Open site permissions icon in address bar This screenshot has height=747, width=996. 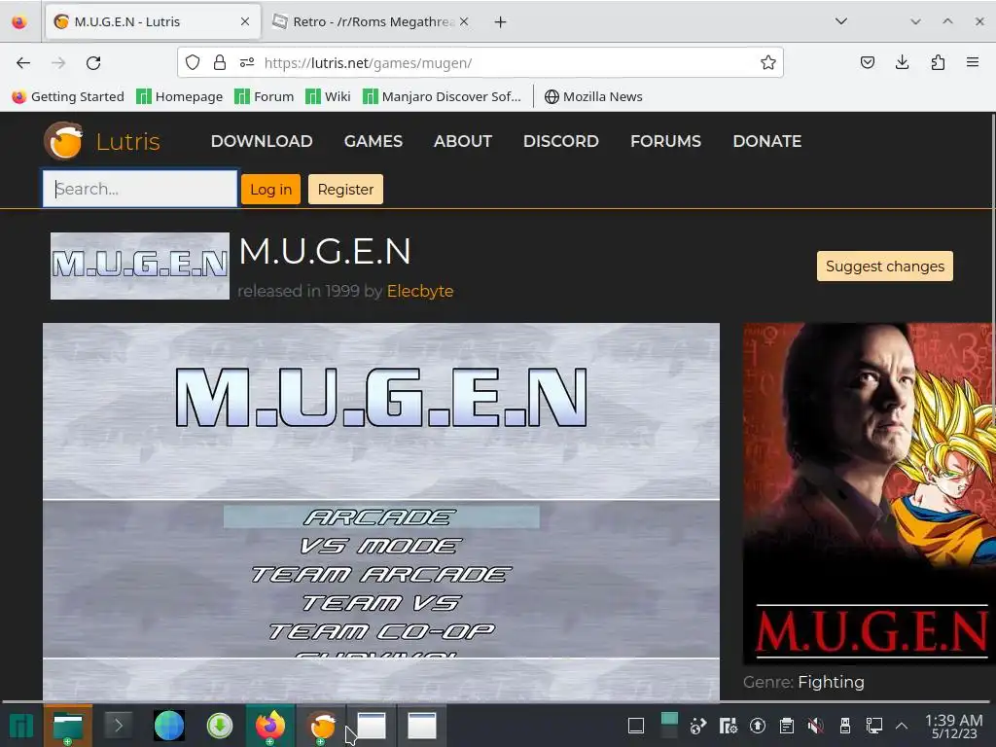pyautogui.click(x=247, y=62)
